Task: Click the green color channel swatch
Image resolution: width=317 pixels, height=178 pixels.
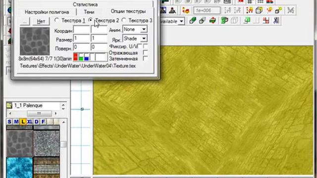Action: 81,57
